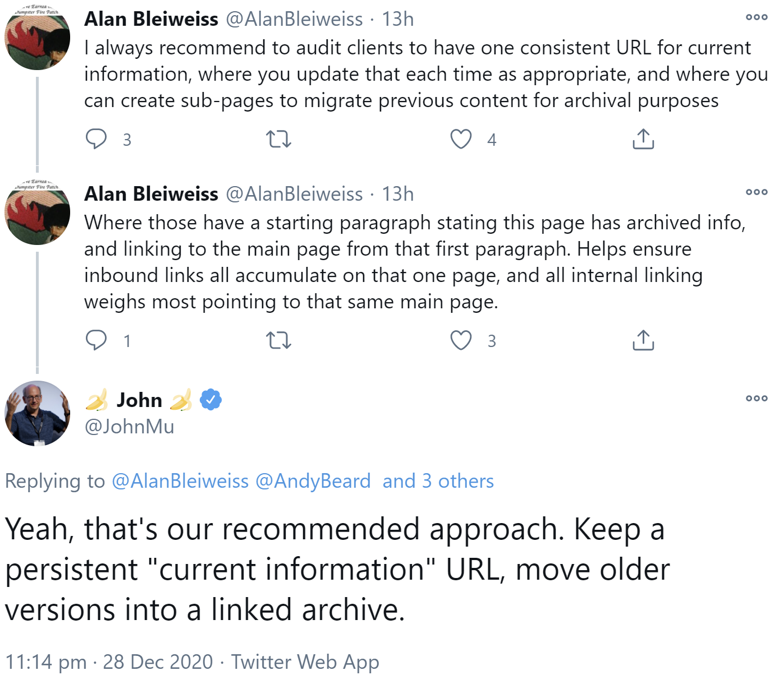
Task: Reply to the first Alan Bleiweiss tweet
Action: (96, 139)
